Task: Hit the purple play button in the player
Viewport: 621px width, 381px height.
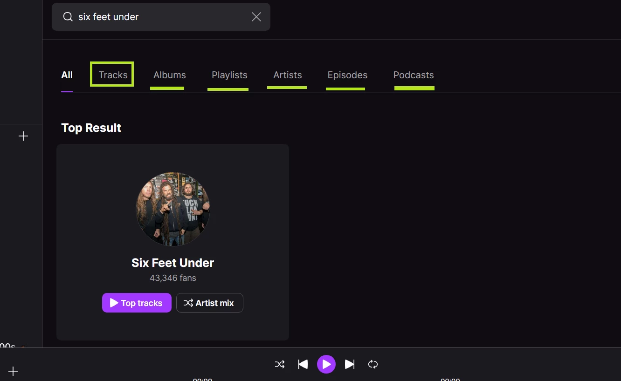Action: pyautogui.click(x=326, y=364)
